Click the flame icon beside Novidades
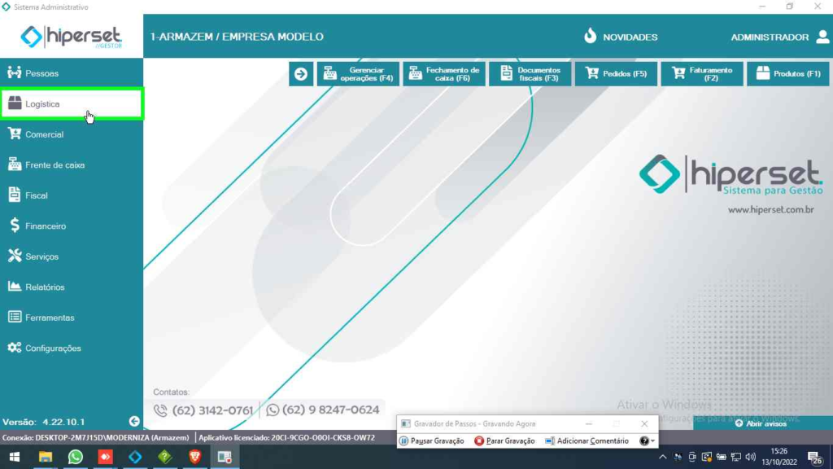 coord(591,36)
